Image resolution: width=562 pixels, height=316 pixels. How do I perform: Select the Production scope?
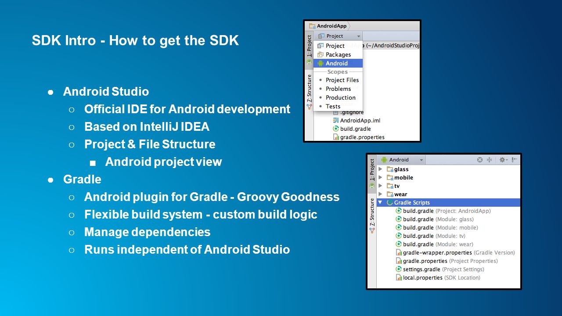tap(338, 97)
